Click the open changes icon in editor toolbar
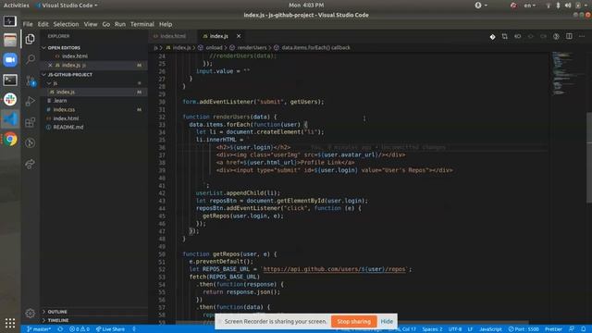The width and height of the screenshot is (592, 333). (505, 36)
